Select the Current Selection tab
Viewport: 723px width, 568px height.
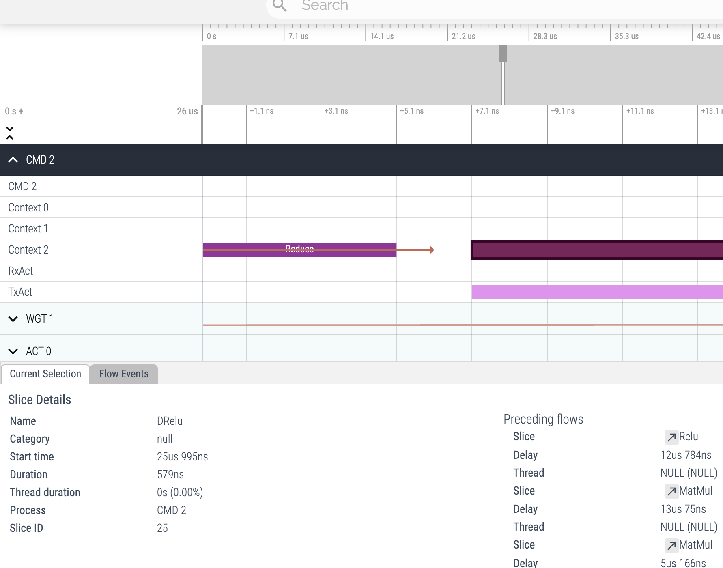[45, 374]
